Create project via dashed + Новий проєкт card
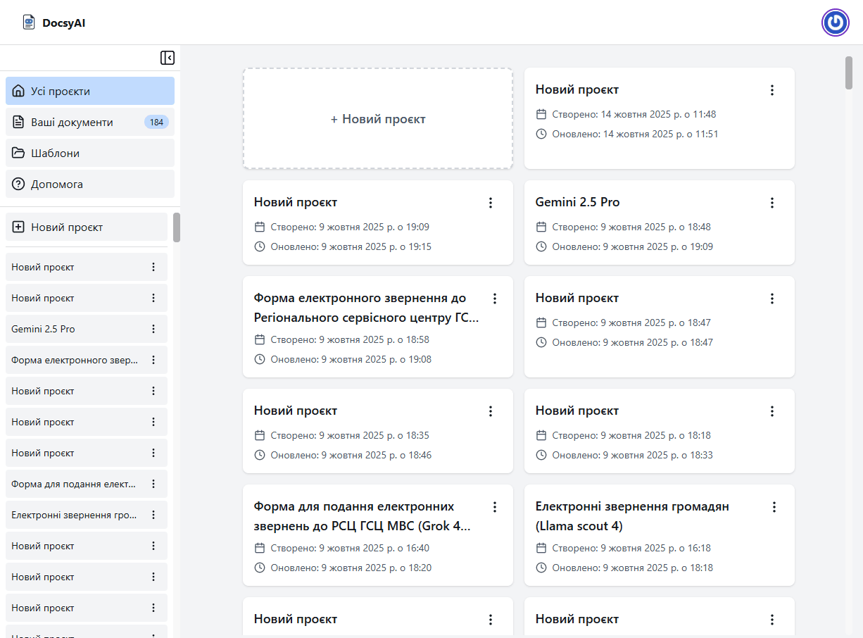This screenshot has height=638, width=863. tap(378, 119)
